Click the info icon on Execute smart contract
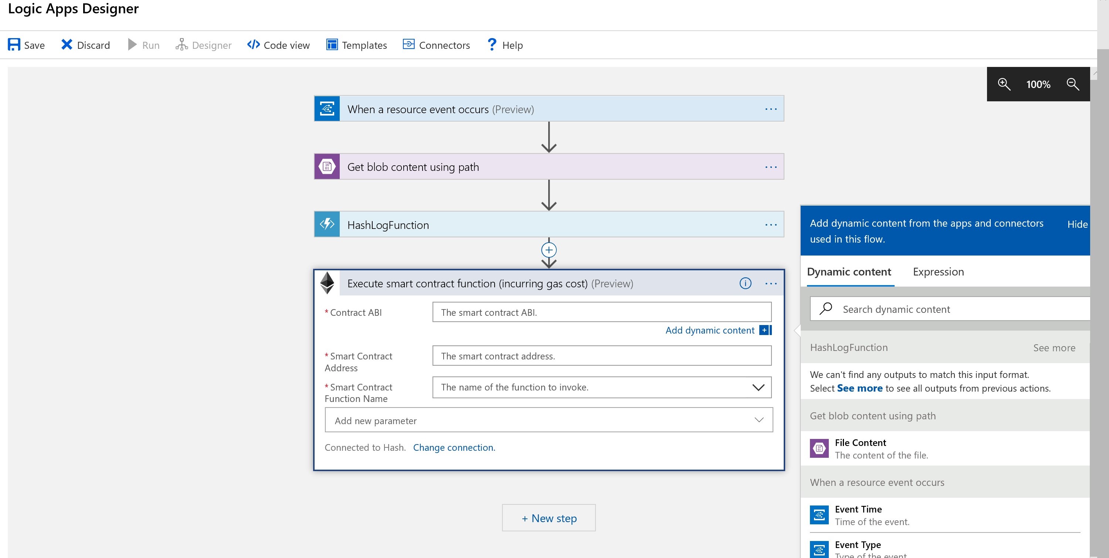This screenshot has width=1109, height=558. click(745, 283)
